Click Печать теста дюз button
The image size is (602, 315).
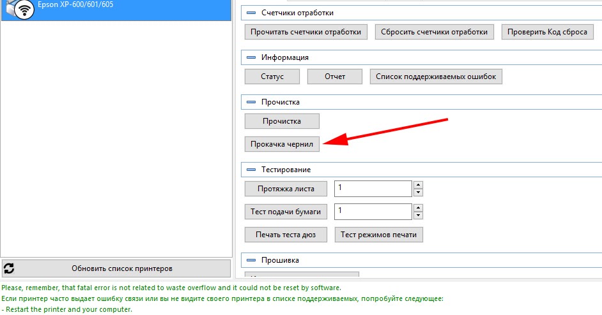point(286,235)
